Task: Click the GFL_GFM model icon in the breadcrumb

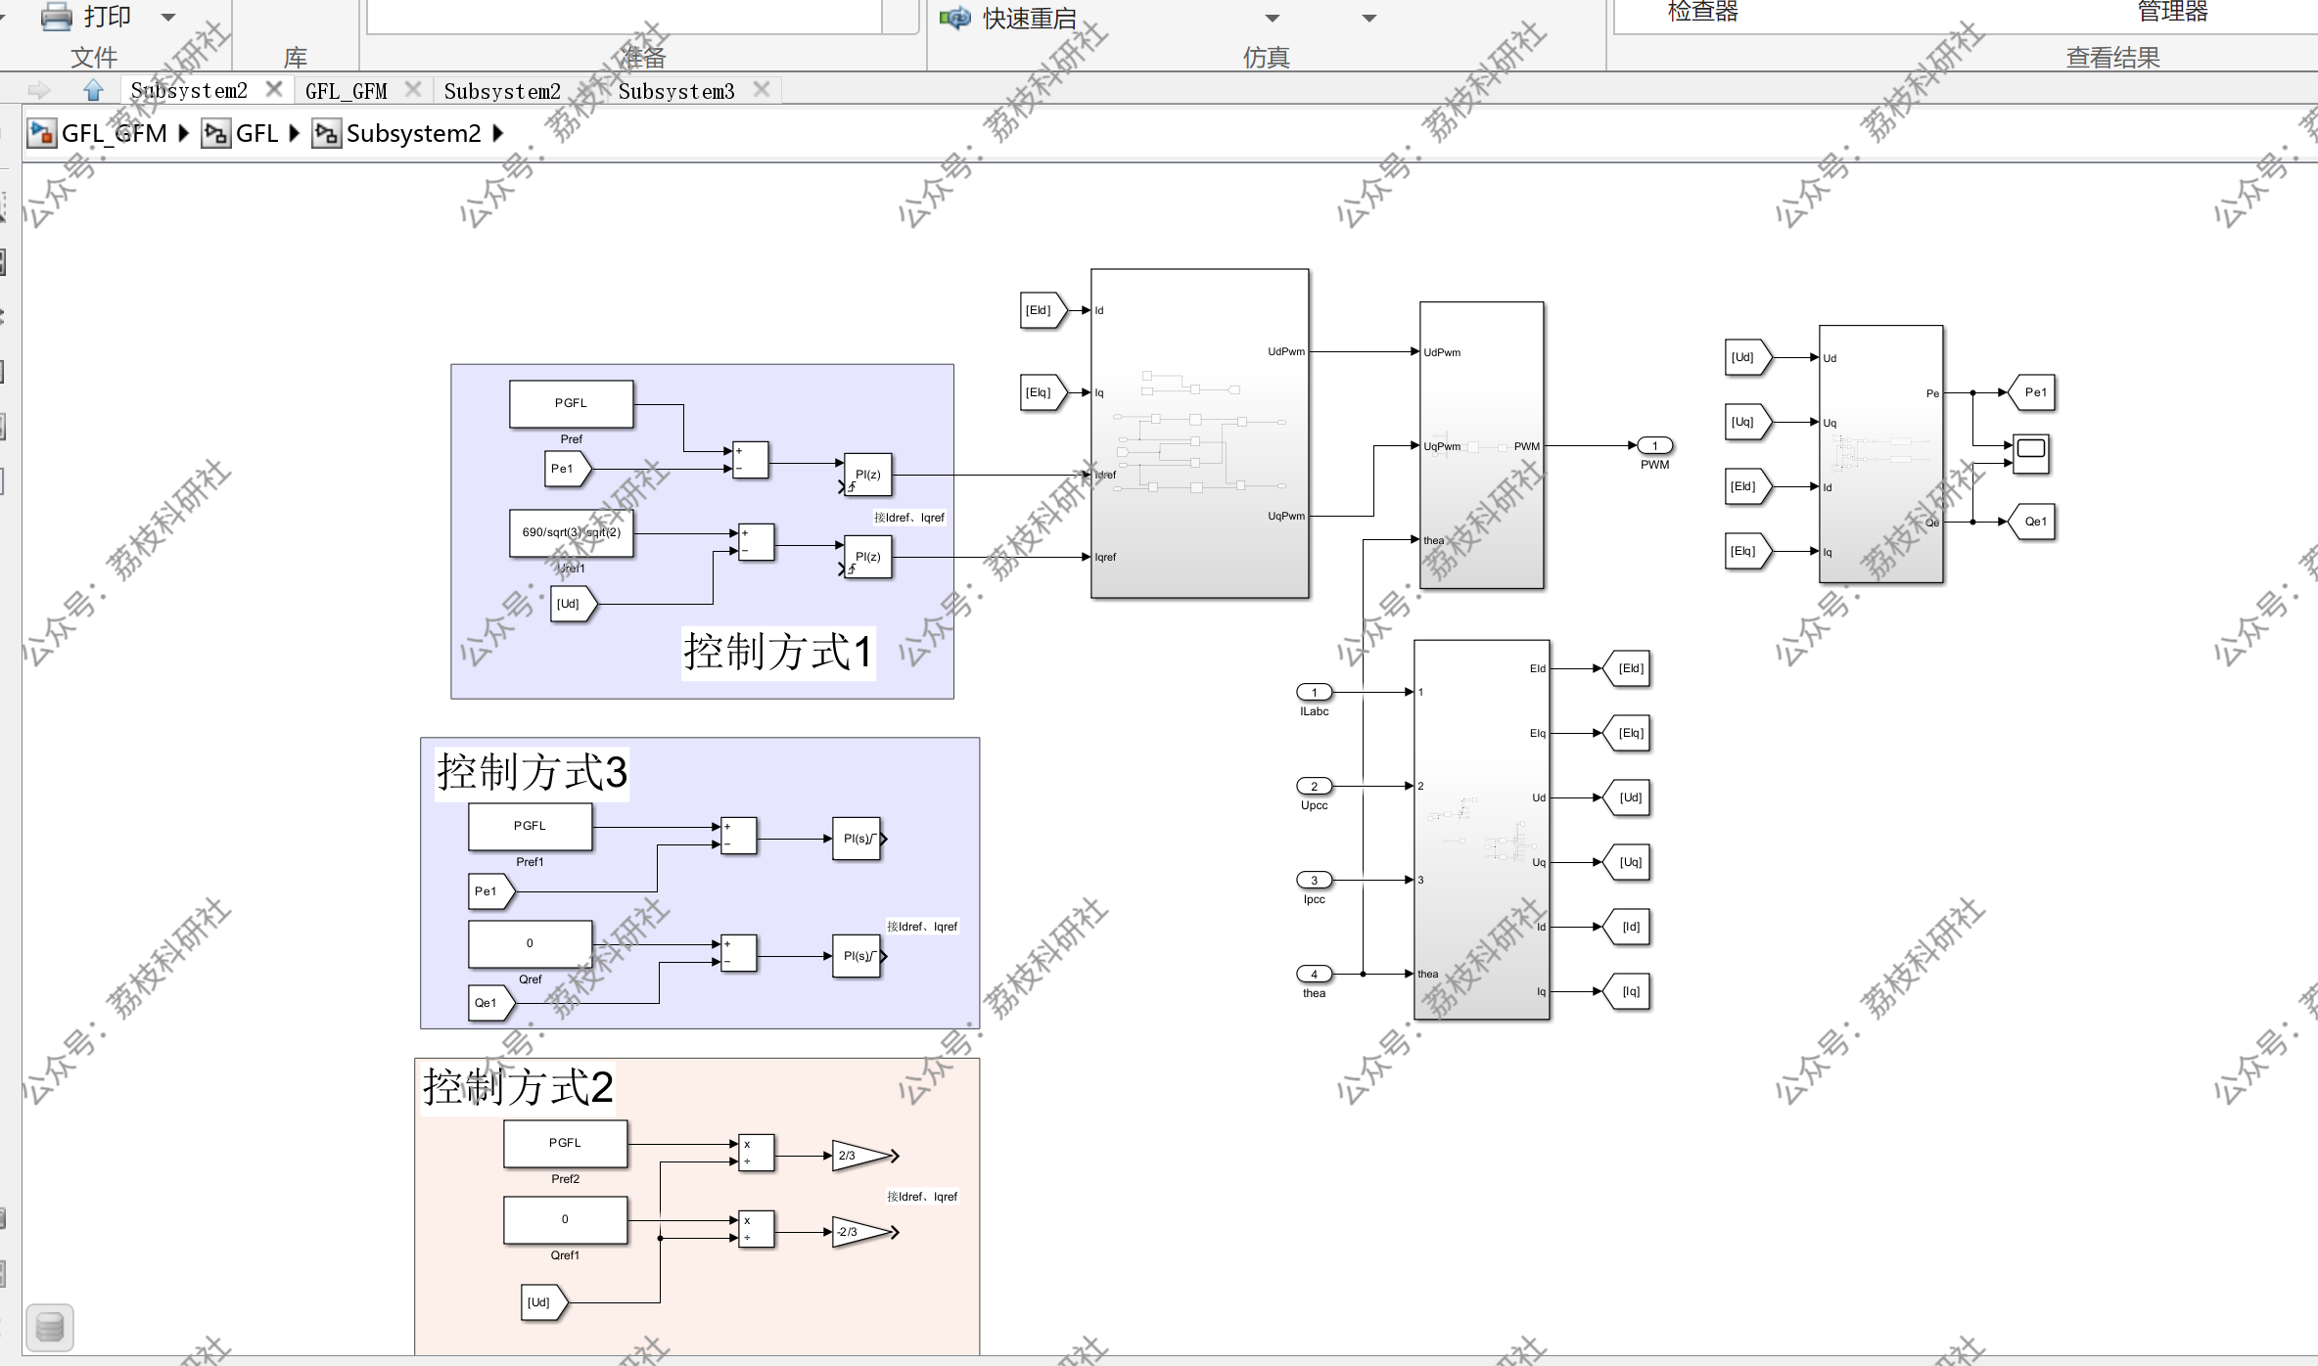Action: click(x=41, y=133)
